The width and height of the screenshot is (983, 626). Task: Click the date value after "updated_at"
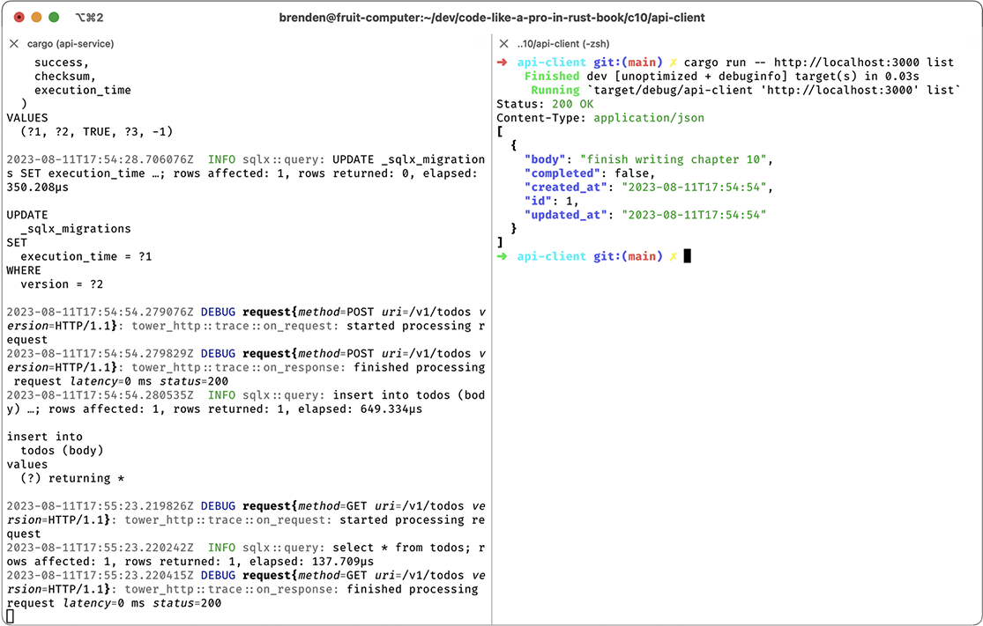click(x=694, y=215)
